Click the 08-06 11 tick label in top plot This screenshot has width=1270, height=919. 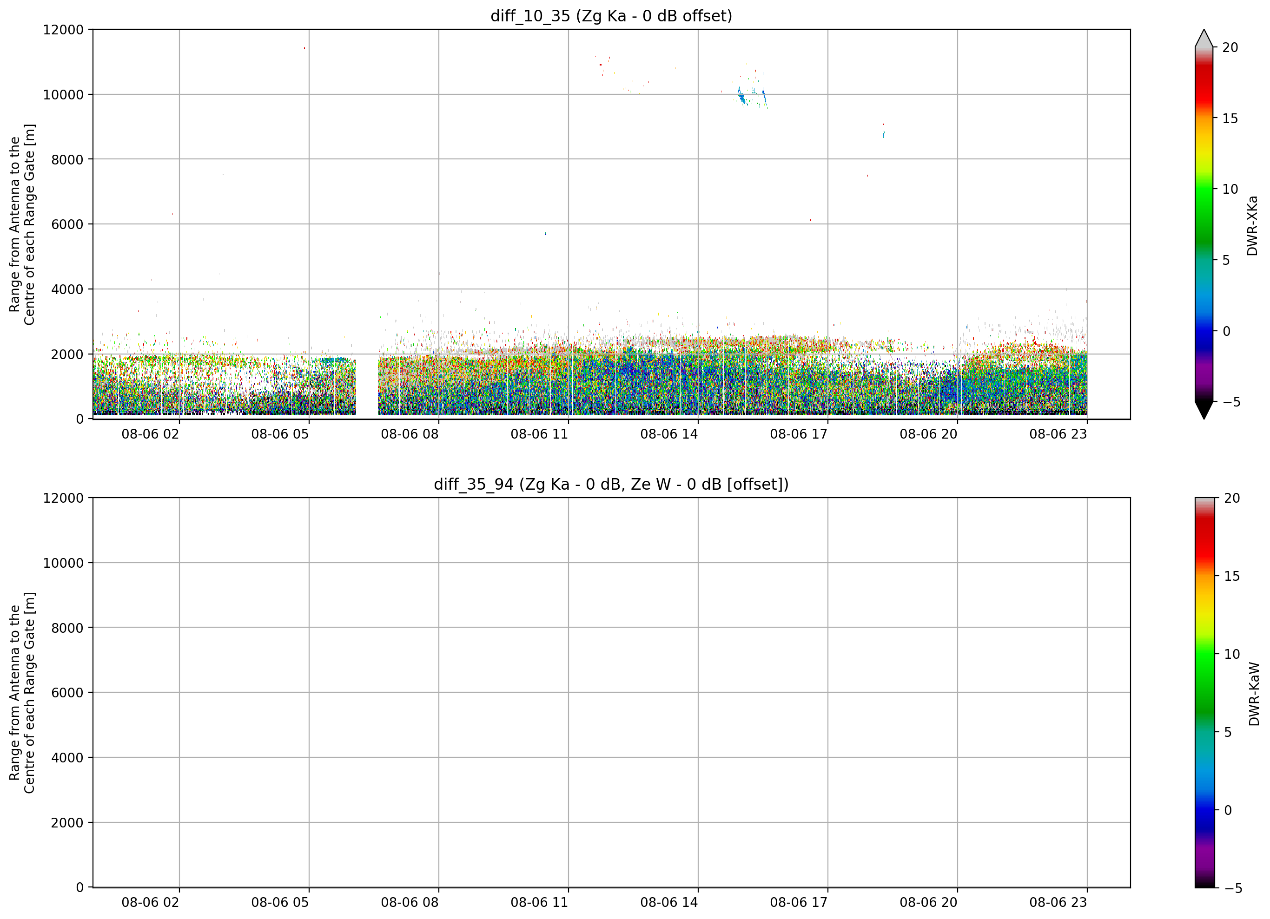(x=539, y=434)
